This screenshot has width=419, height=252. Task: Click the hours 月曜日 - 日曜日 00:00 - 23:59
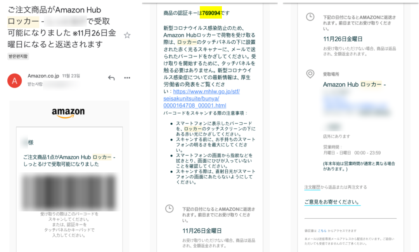[x=352, y=153]
